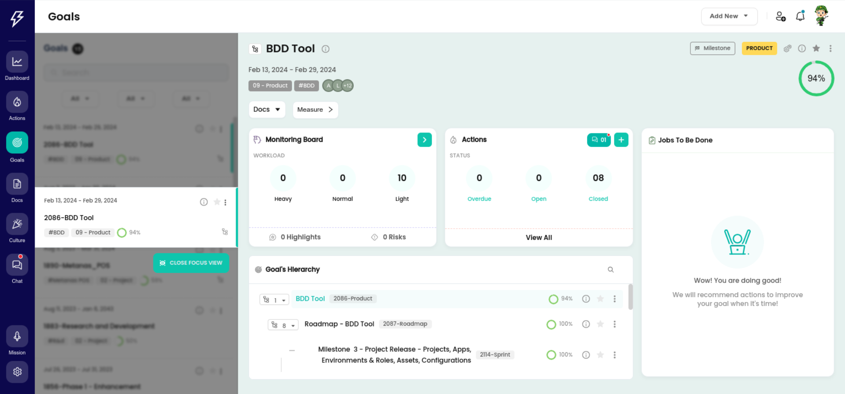Click Close Focus View button
The width and height of the screenshot is (845, 394).
pyautogui.click(x=191, y=263)
